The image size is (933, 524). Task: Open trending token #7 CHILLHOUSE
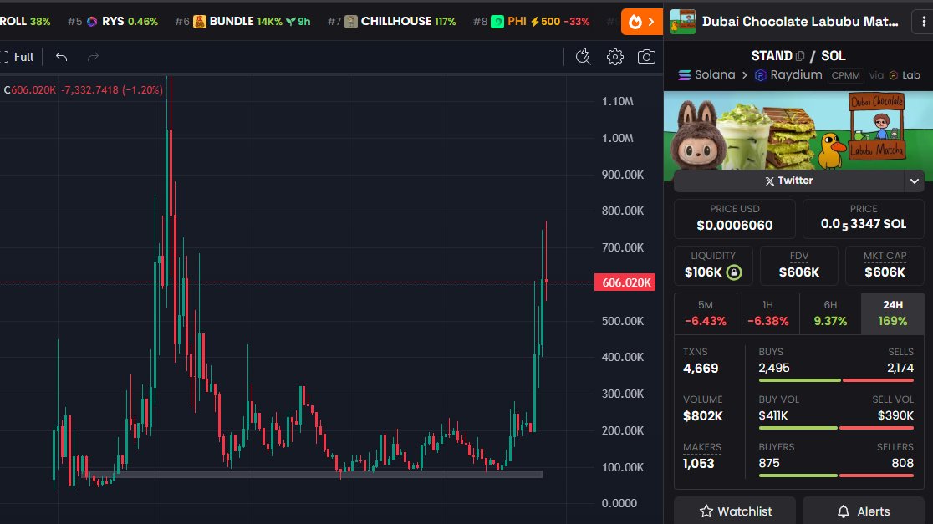tap(391, 22)
